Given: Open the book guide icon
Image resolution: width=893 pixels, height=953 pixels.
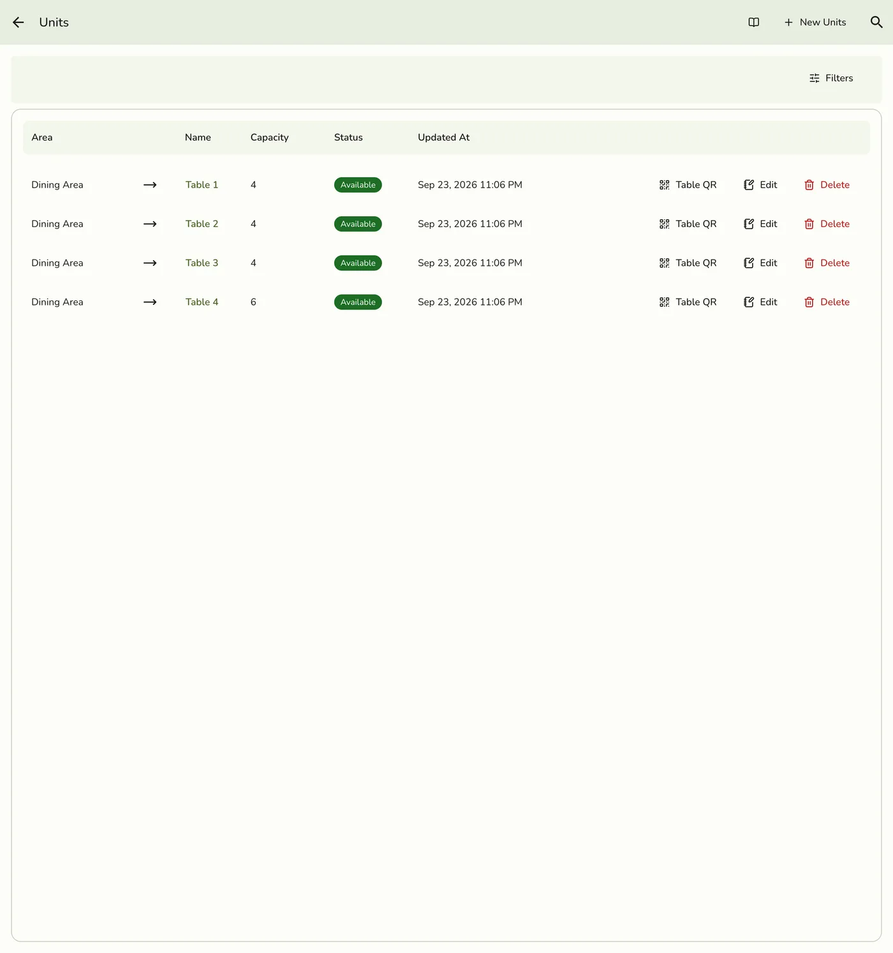Looking at the screenshot, I should pos(753,22).
